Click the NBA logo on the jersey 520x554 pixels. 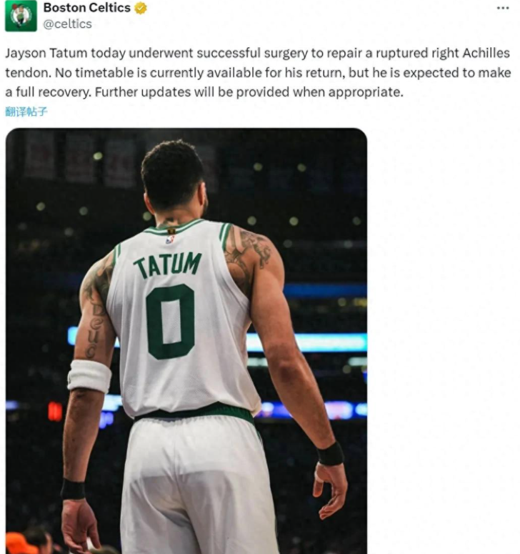pyautogui.click(x=171, y=240)
